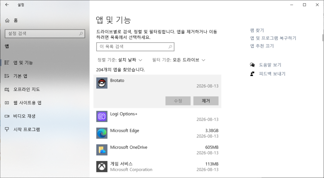Click the 앱 및 기능 page heading
Screen dimensions: 324x178
click(x=114, y=20)
